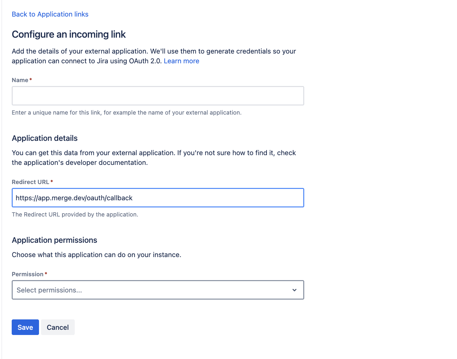Open the Select permissions dropdown

(153, 290)
